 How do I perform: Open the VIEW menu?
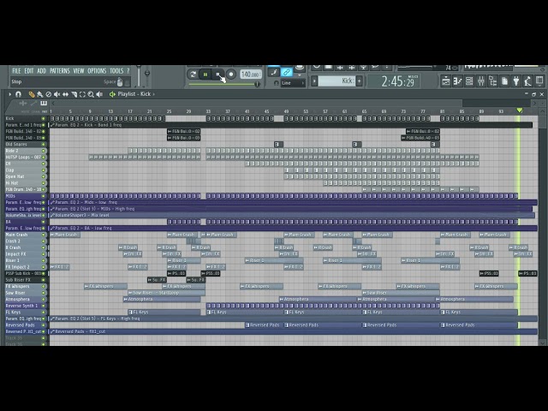coord(79,70)
